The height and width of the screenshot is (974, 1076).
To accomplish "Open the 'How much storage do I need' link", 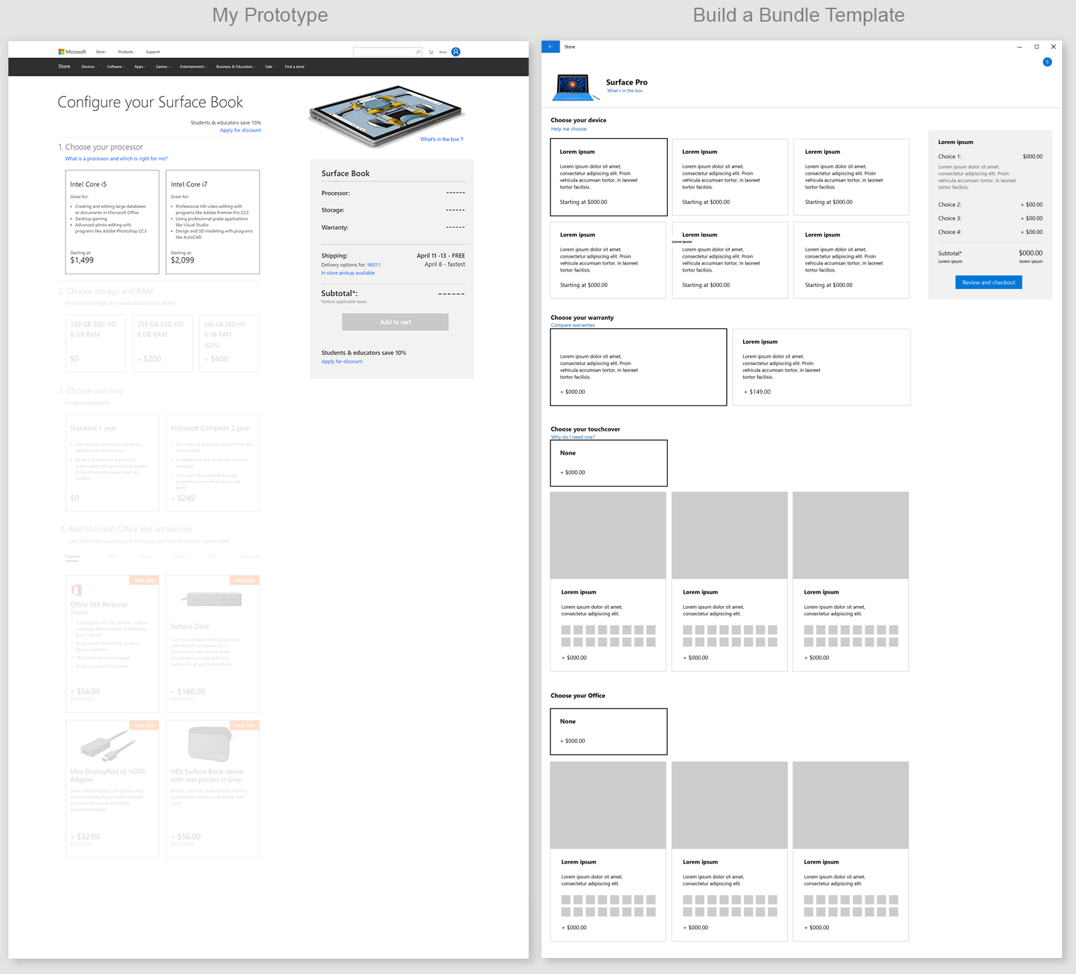I will tap(121, 303).
